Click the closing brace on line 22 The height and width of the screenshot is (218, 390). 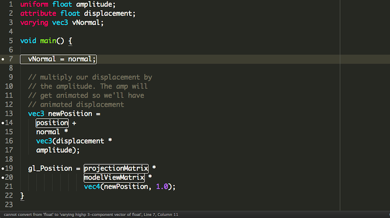[x=22, y=196]
